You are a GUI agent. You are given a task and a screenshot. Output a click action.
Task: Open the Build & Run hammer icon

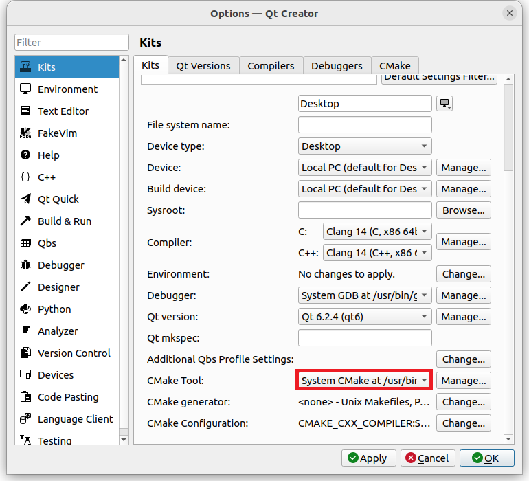pos(25,221)
